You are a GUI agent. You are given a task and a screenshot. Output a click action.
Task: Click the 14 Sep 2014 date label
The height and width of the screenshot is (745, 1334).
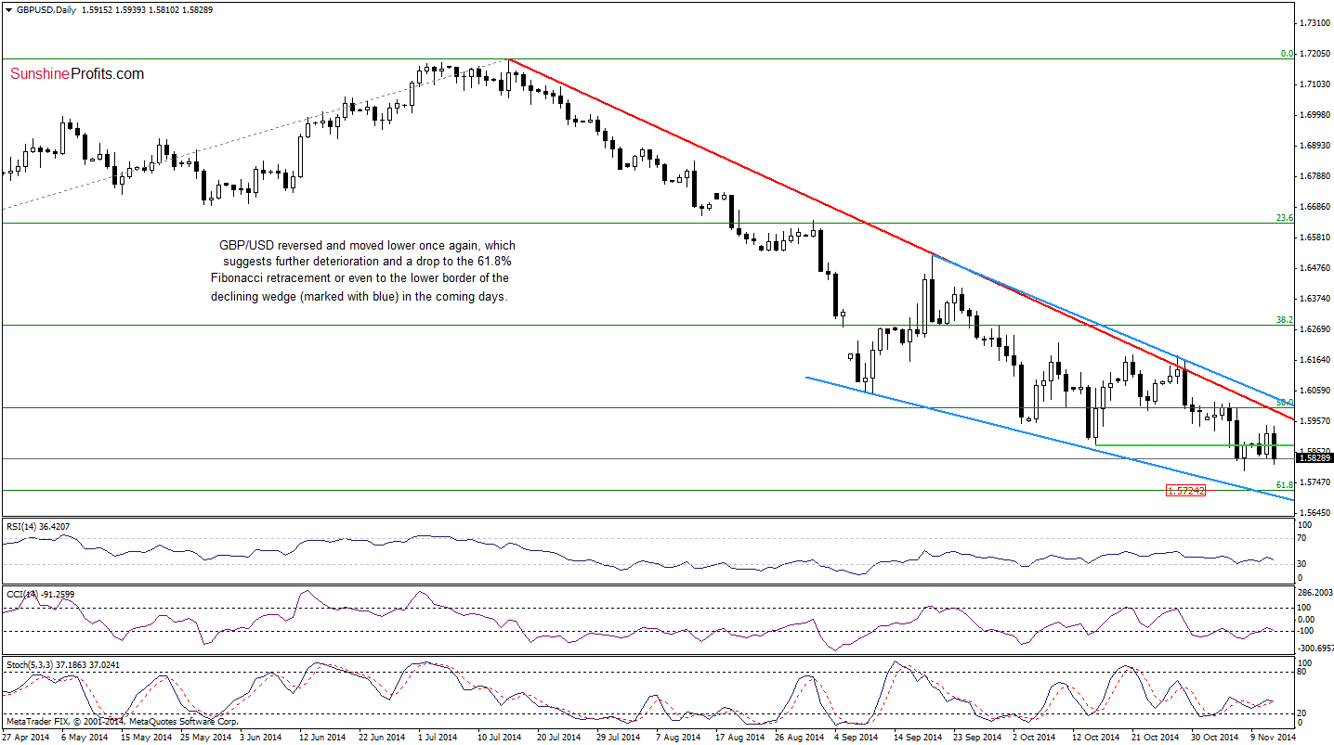click(x=917, y=737)
